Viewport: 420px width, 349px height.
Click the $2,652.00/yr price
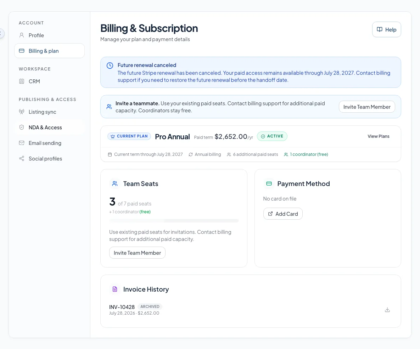pyautogui.click(x=234, y=137)
